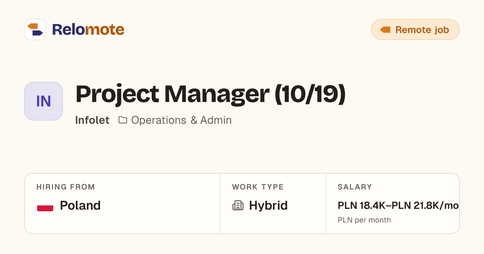Click the Poland flag icon

[45, 206]
